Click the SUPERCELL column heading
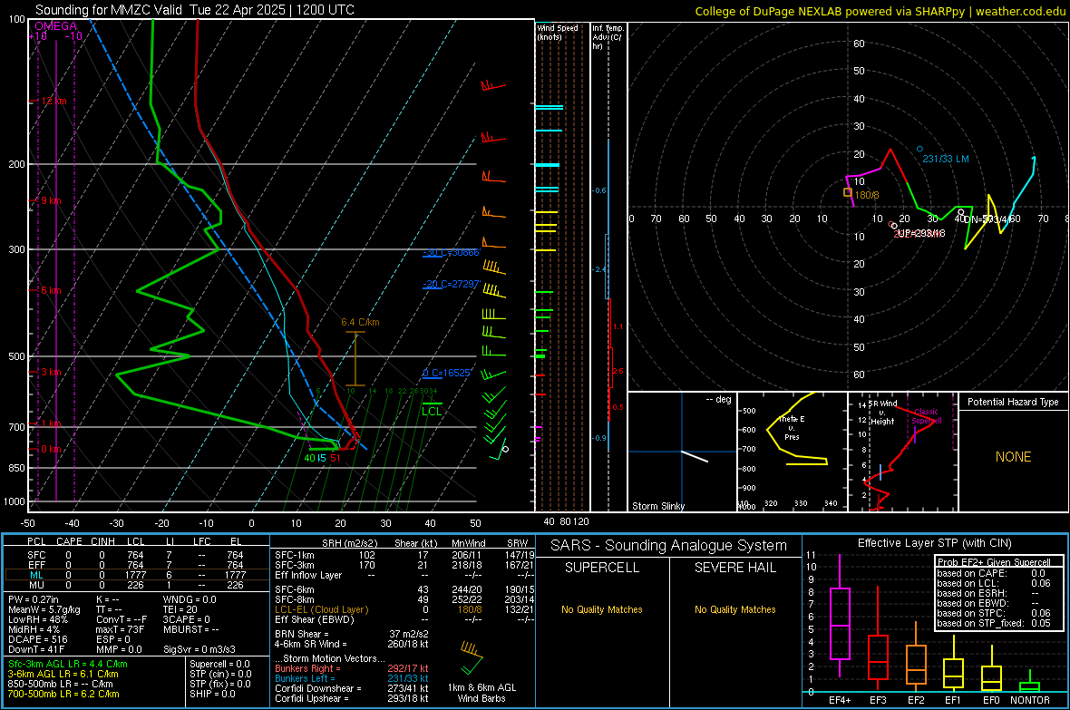Image resolution: width=1070 pixels, height=710 pixels. pos(602,568)
